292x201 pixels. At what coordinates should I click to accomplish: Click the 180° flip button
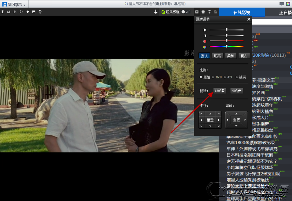tap(219, 91)
